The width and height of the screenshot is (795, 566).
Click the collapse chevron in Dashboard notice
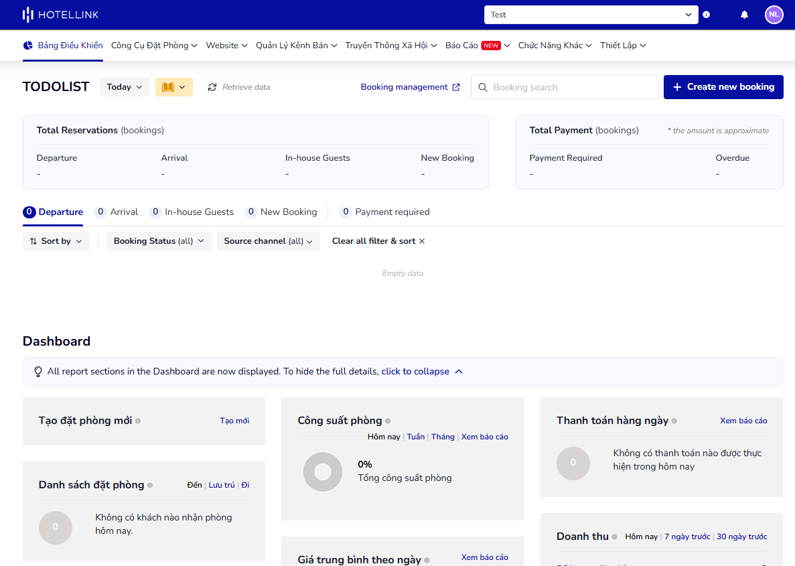coord(459,372)
